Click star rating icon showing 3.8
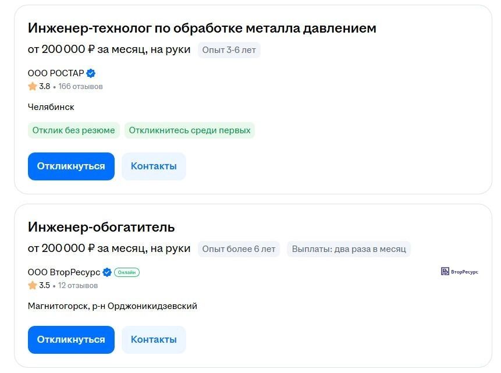501x373 pixels. (33, 87)
